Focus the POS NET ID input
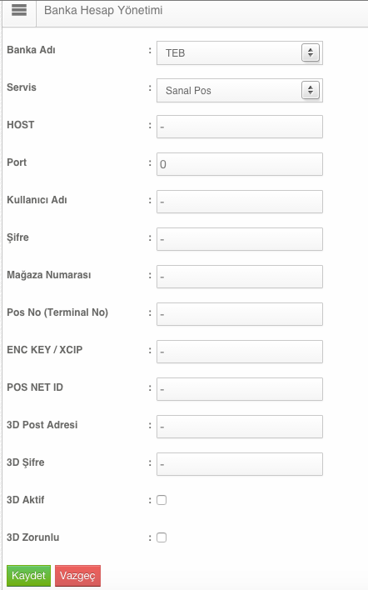The image size is (368, 590). pyautogui.click(x=240, y=389)
